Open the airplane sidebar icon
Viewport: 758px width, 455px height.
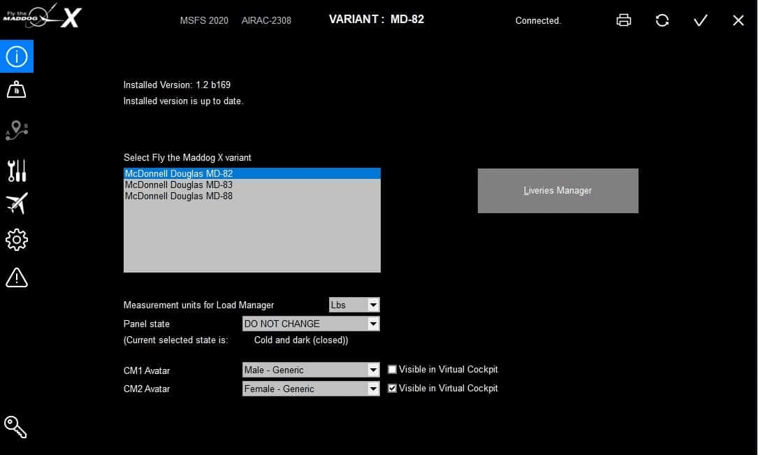coord(16,203)
